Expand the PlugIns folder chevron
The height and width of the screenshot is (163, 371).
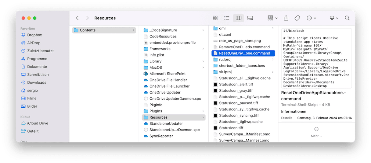click(x=203, y=111)
